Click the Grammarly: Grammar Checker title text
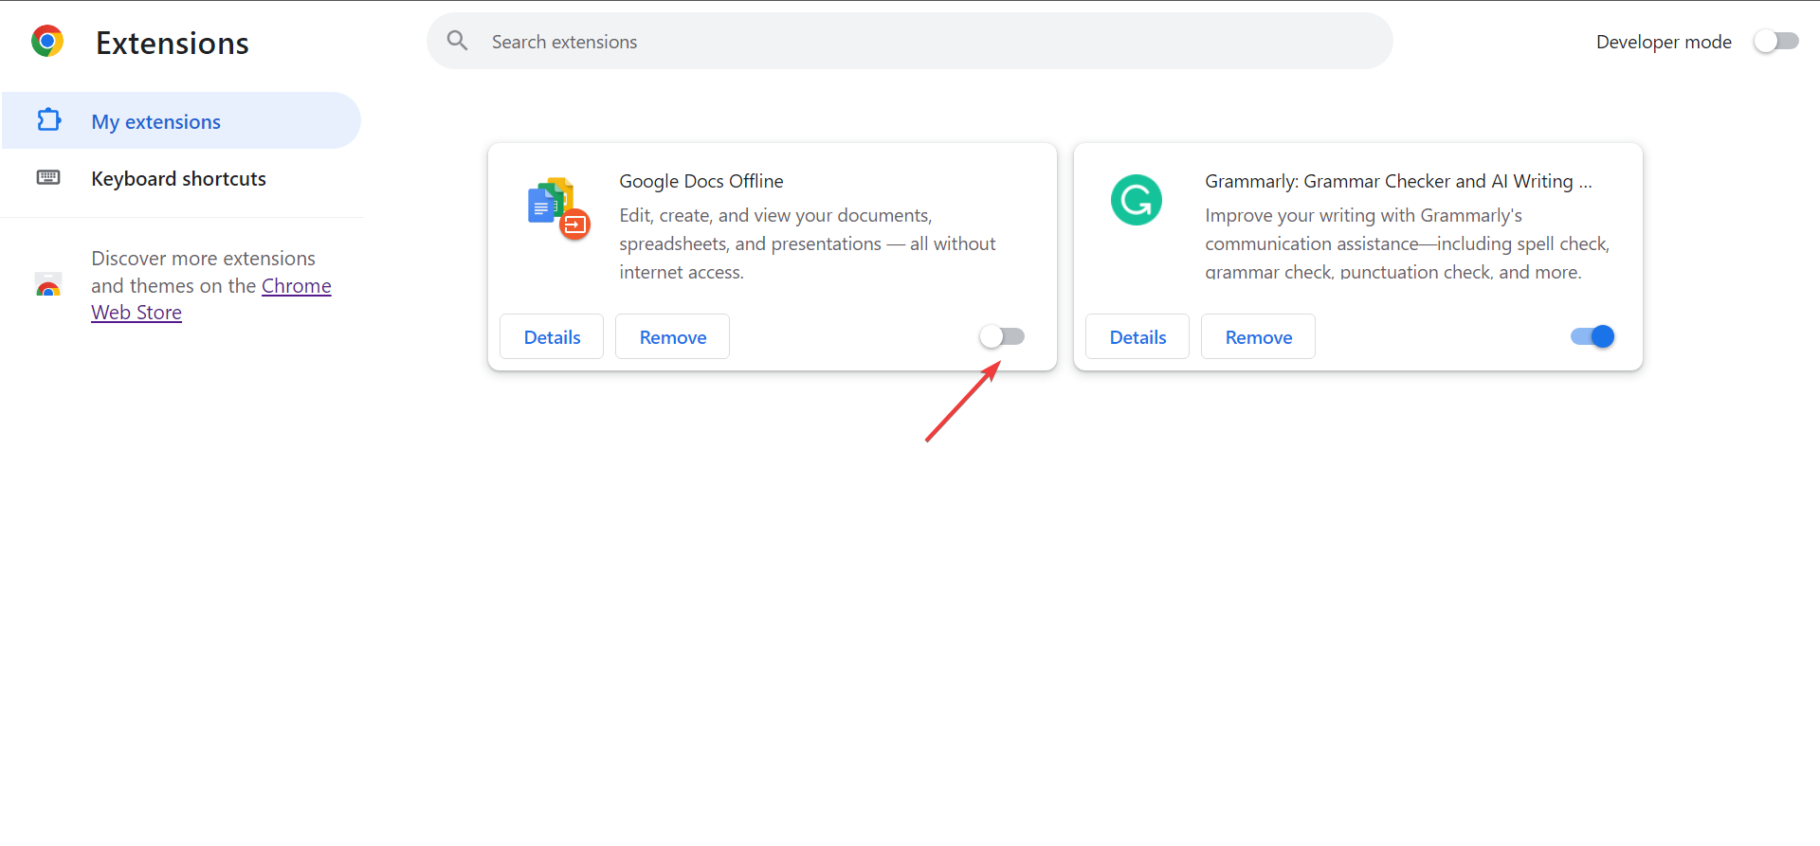 [x=1398, y=181]
